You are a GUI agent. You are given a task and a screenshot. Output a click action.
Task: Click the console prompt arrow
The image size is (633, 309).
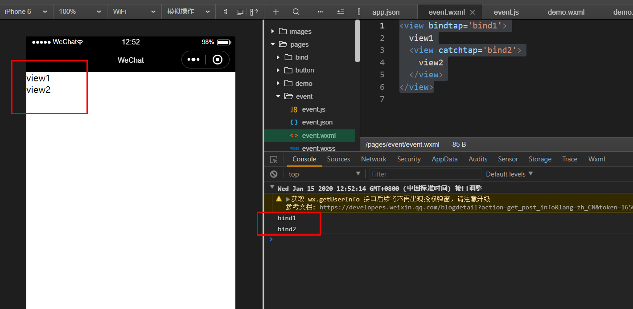[x=271, y=239]
